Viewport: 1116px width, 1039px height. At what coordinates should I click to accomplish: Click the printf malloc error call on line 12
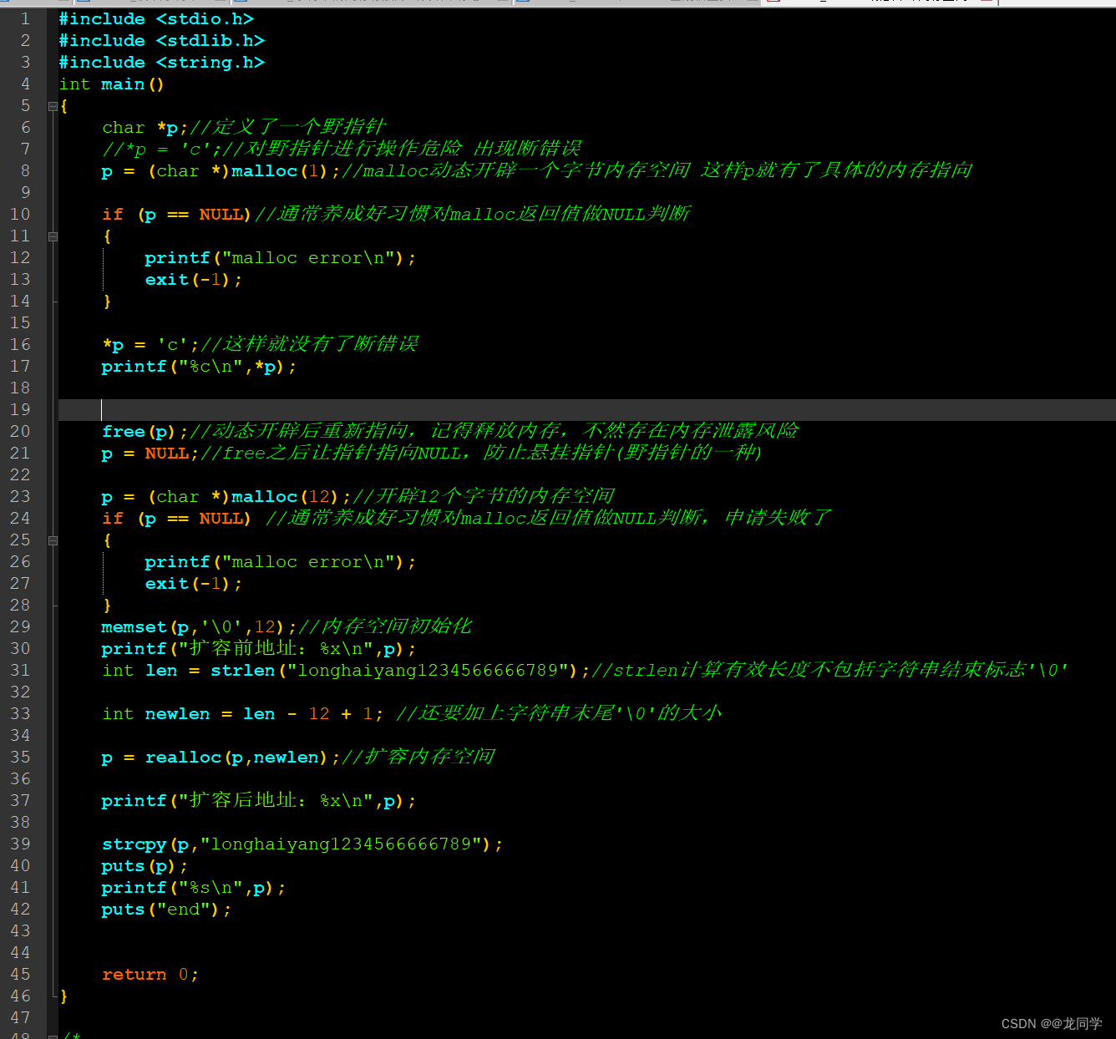[x=280, y=257]
